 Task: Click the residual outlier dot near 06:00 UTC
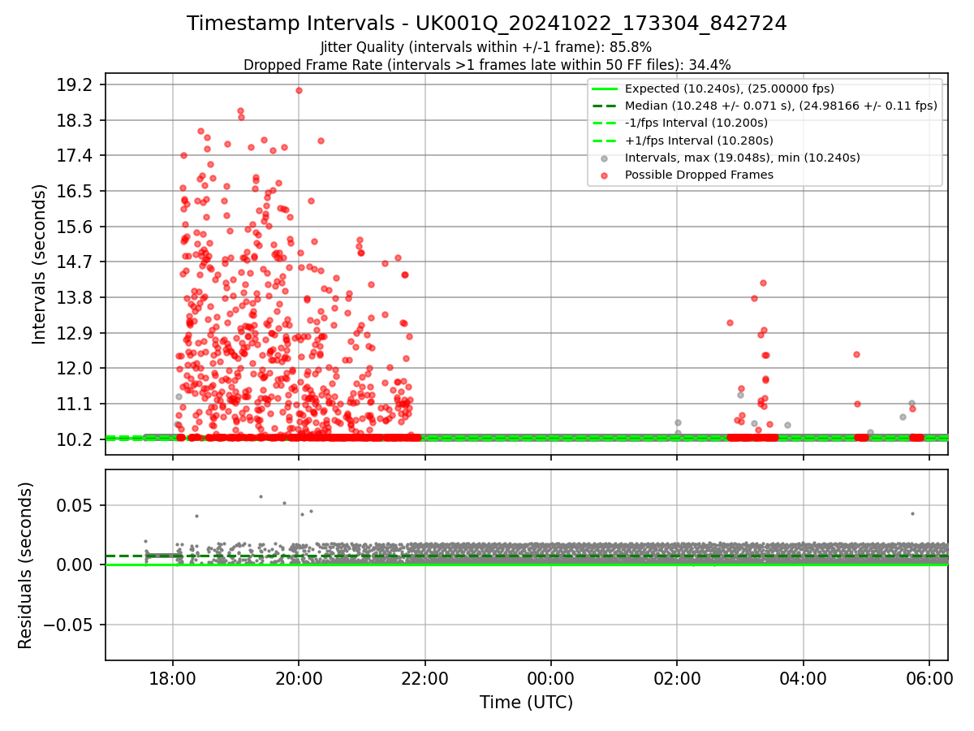pos(912,513)
